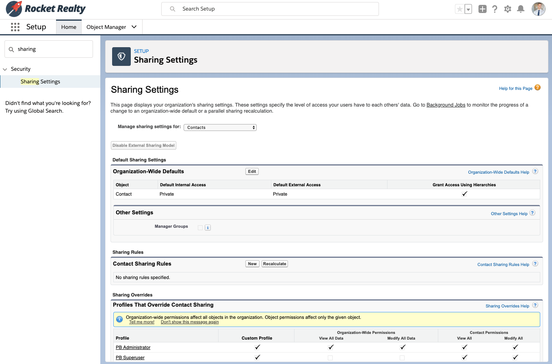The height and width of the screenshot is (364, 552).
Task: Open the Manage sharing settings Contacts dropdown
Action: coord(220,127)
